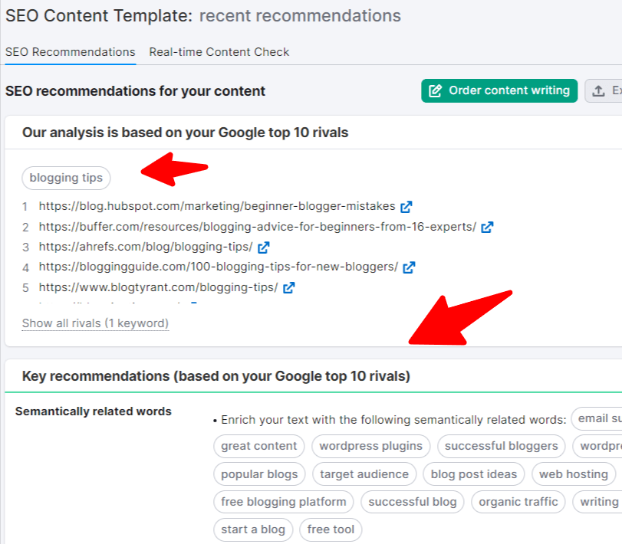
Task: Select the blog post ideas chip
Action: [473, 474]
